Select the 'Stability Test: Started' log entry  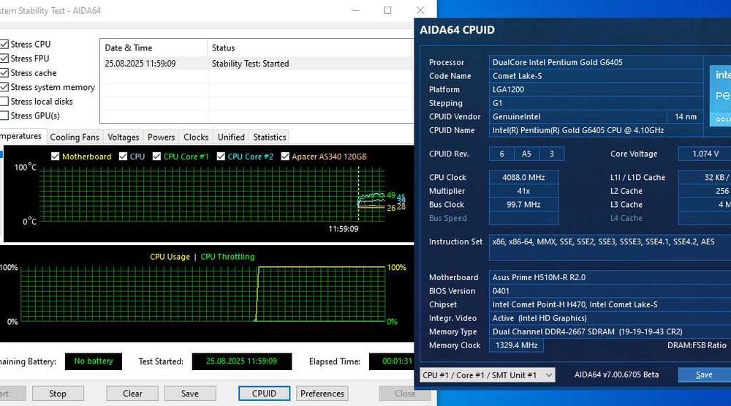tap(250, 64)
